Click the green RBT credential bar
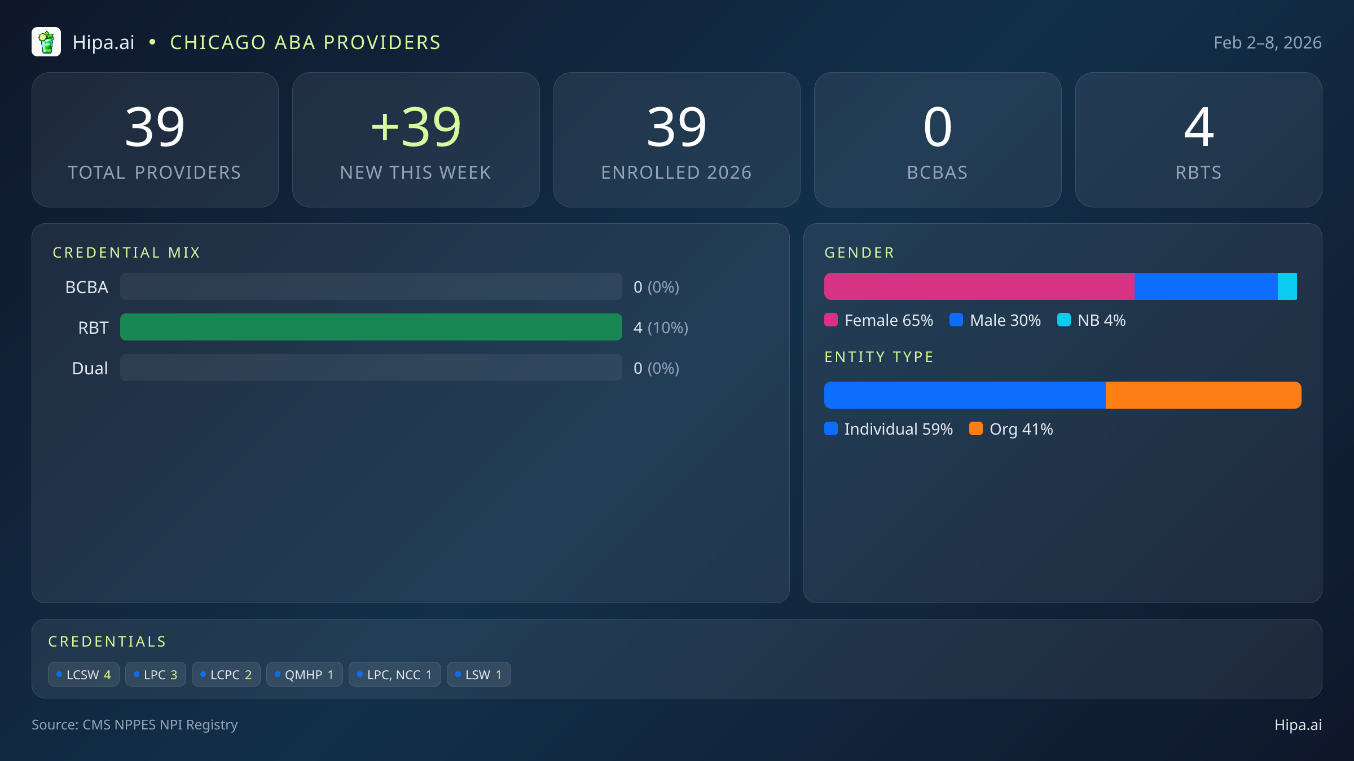 tap(371, 328)
